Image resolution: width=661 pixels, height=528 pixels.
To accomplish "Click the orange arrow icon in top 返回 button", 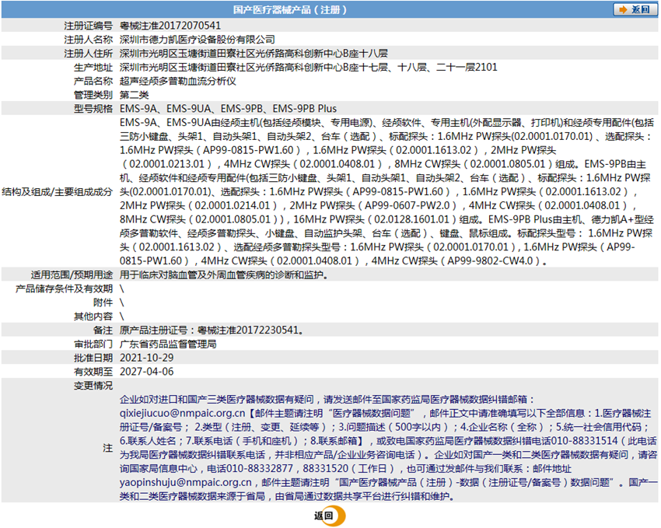I will coord(623,9).
